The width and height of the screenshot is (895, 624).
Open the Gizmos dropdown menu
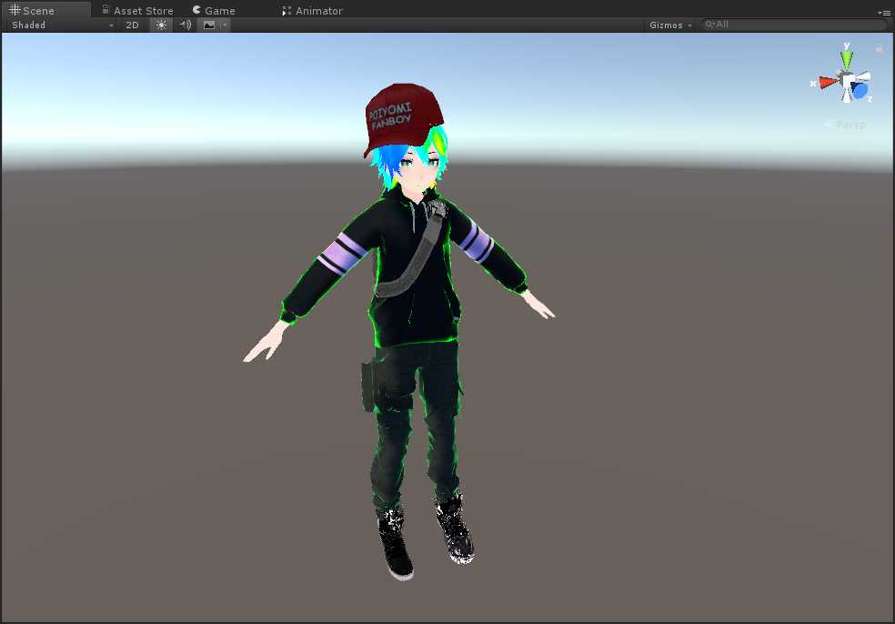670,25
